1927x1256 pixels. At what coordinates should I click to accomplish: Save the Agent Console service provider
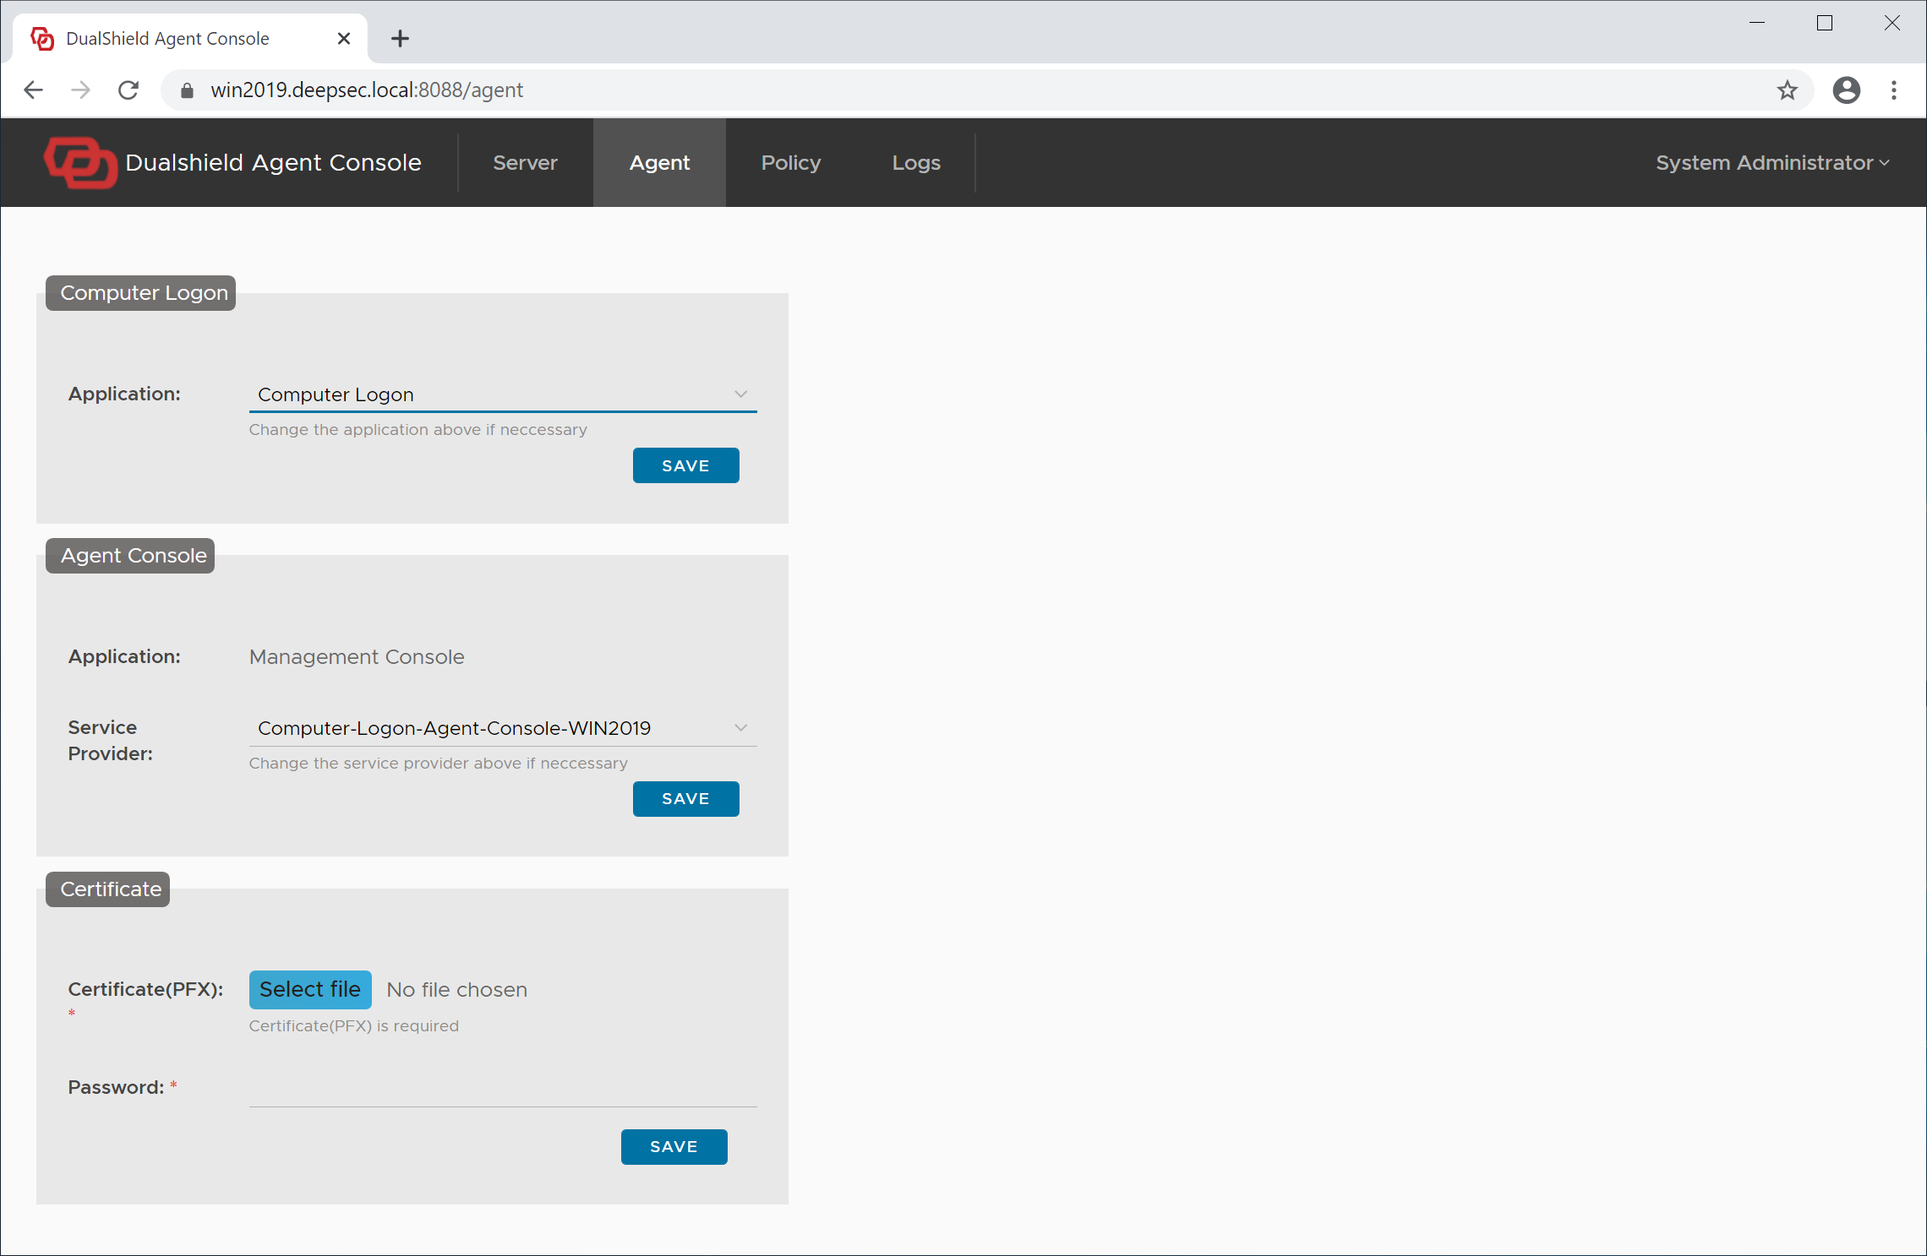point(685,799)
